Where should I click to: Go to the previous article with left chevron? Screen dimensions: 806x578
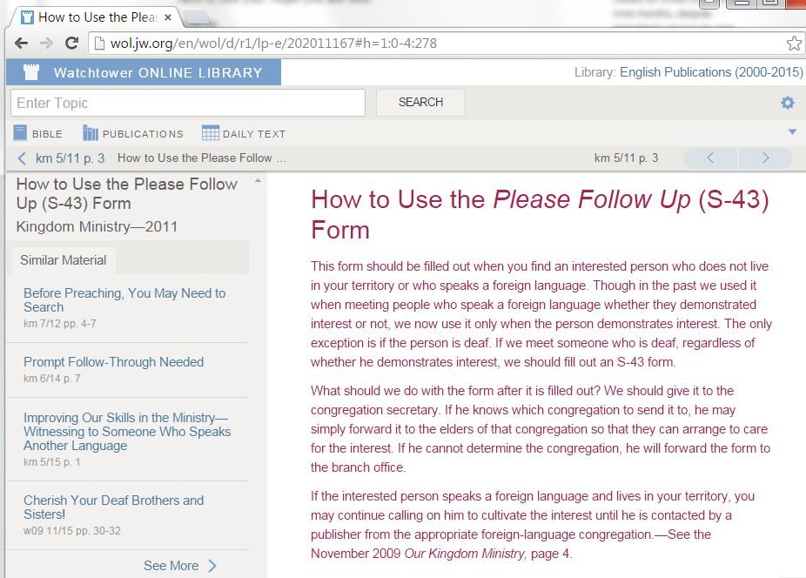(x=710, y=158)
